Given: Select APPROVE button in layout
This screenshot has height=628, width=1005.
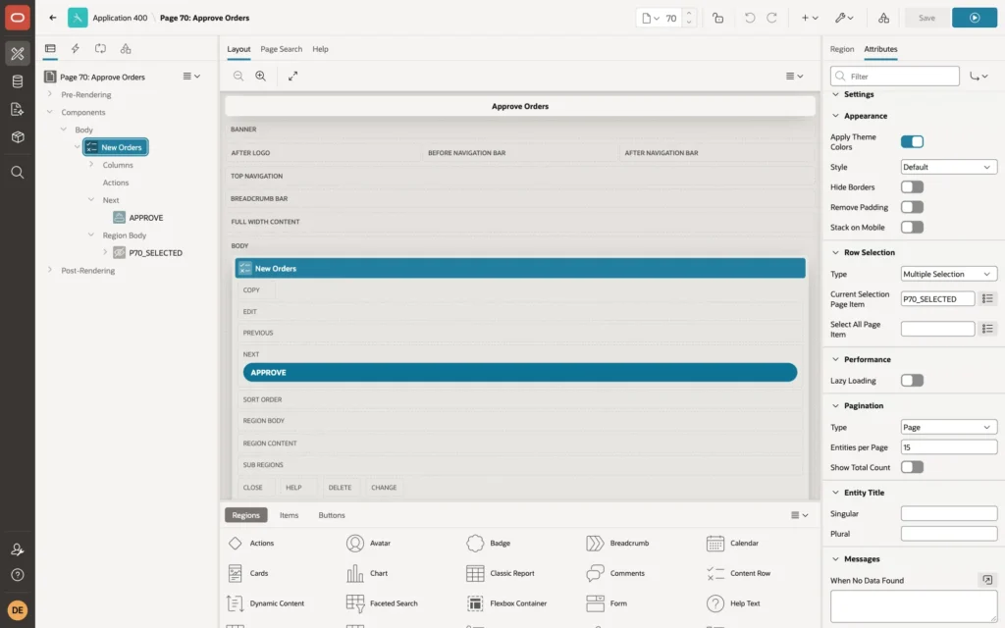Looking at the screenshot, I should click(520, 372).
